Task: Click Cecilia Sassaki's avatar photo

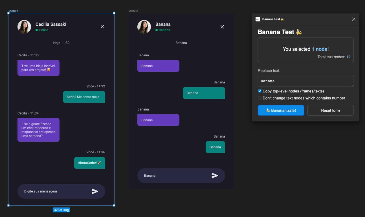Action: tap(24, 27)
